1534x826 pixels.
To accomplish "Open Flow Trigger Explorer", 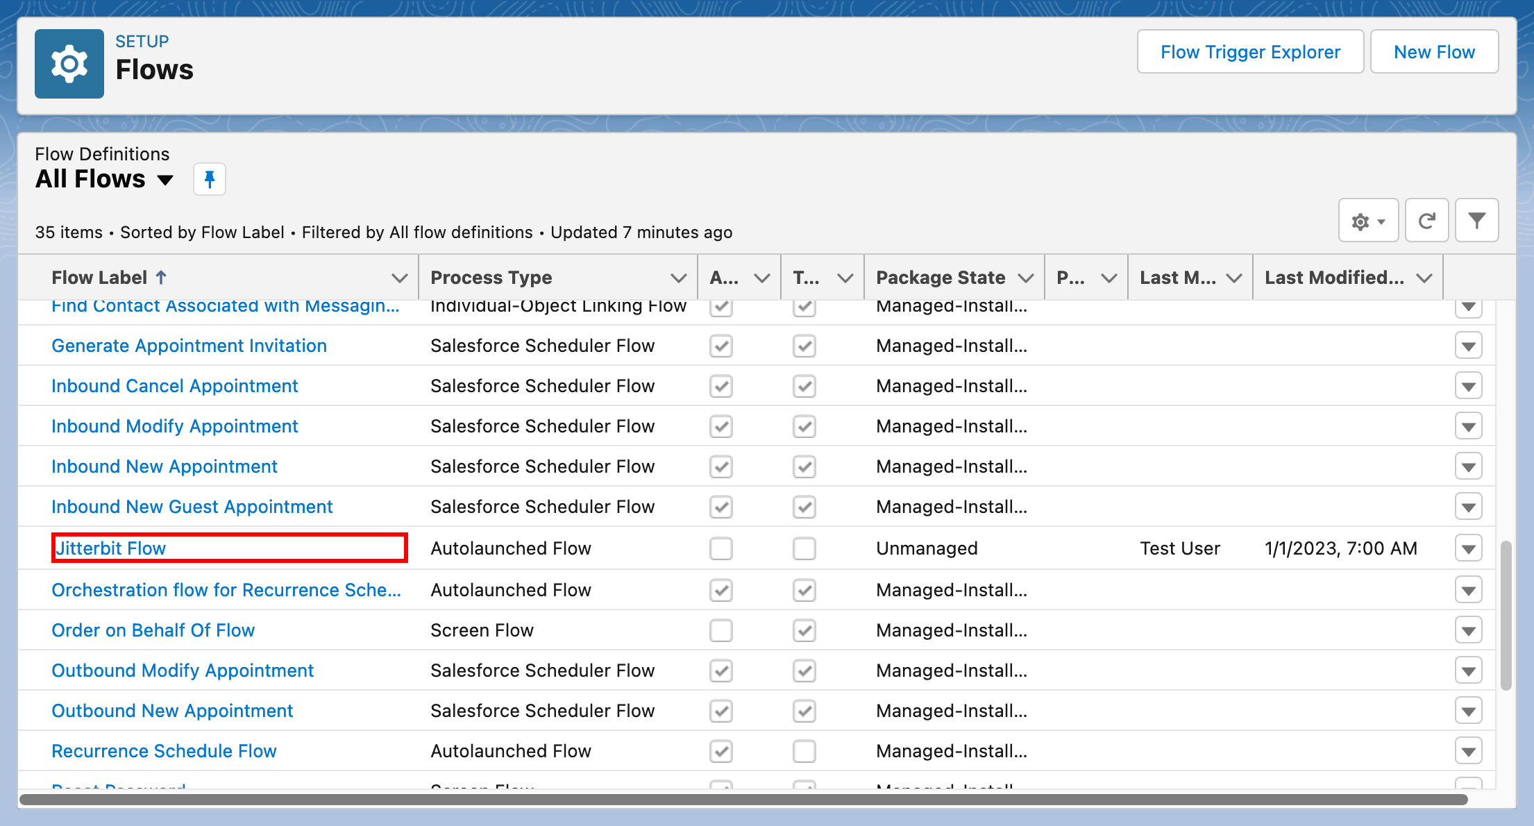I will [x=1250, y=52].
